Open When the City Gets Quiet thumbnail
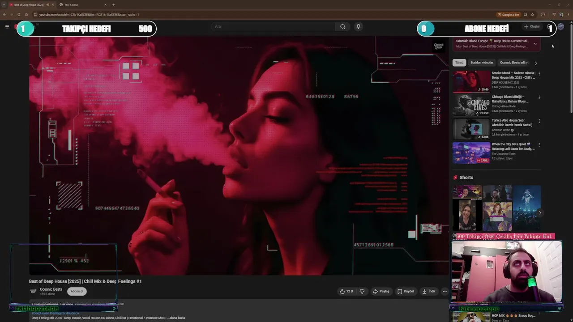573x322 pixels. (x=471, y=153)
